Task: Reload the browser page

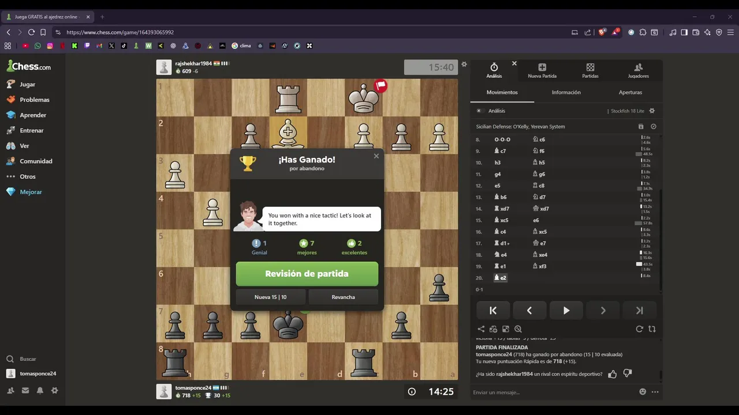Action: tap(31, 32)
